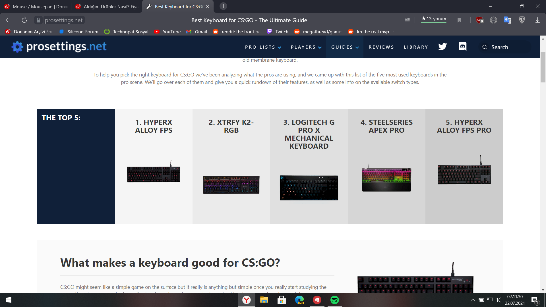The height and width of the screenshot is (307, 546).
Task: Open Twitch bookmark
Action: point(278,32)
